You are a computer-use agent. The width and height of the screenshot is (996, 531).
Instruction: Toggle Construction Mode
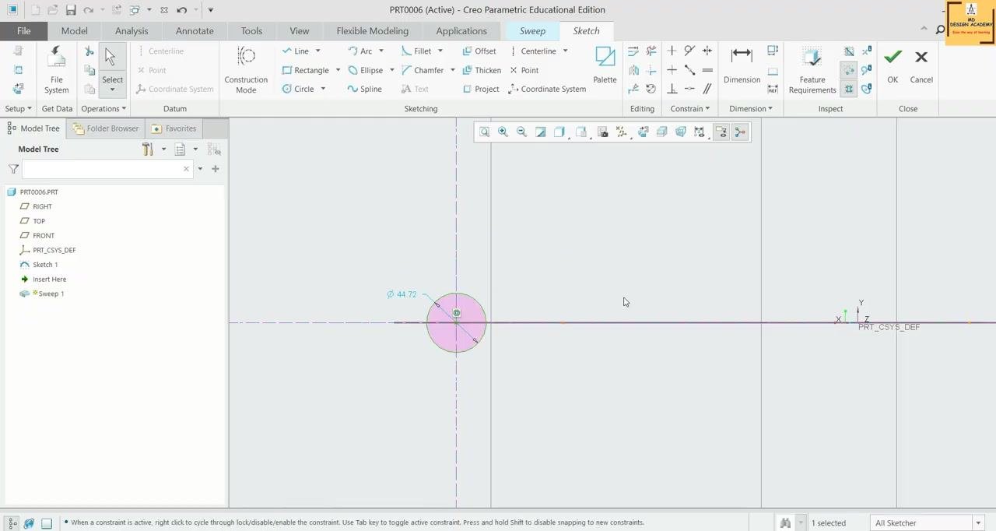click(246, 70)
